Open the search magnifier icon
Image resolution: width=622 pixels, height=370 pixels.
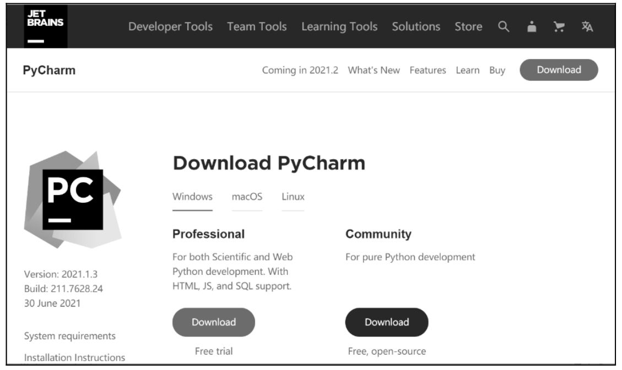point(504,26)
